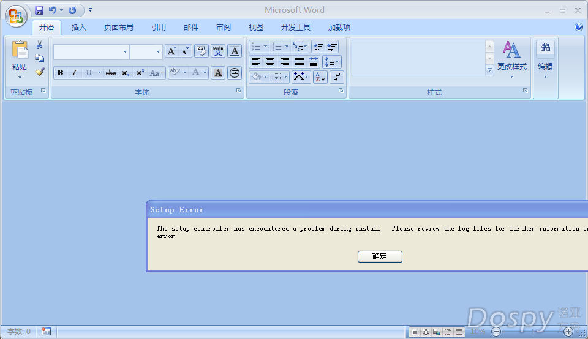This screenshot has width=588, height=339.
Task: Clear formatting with the eraser icon
Action: click(202, 51)
